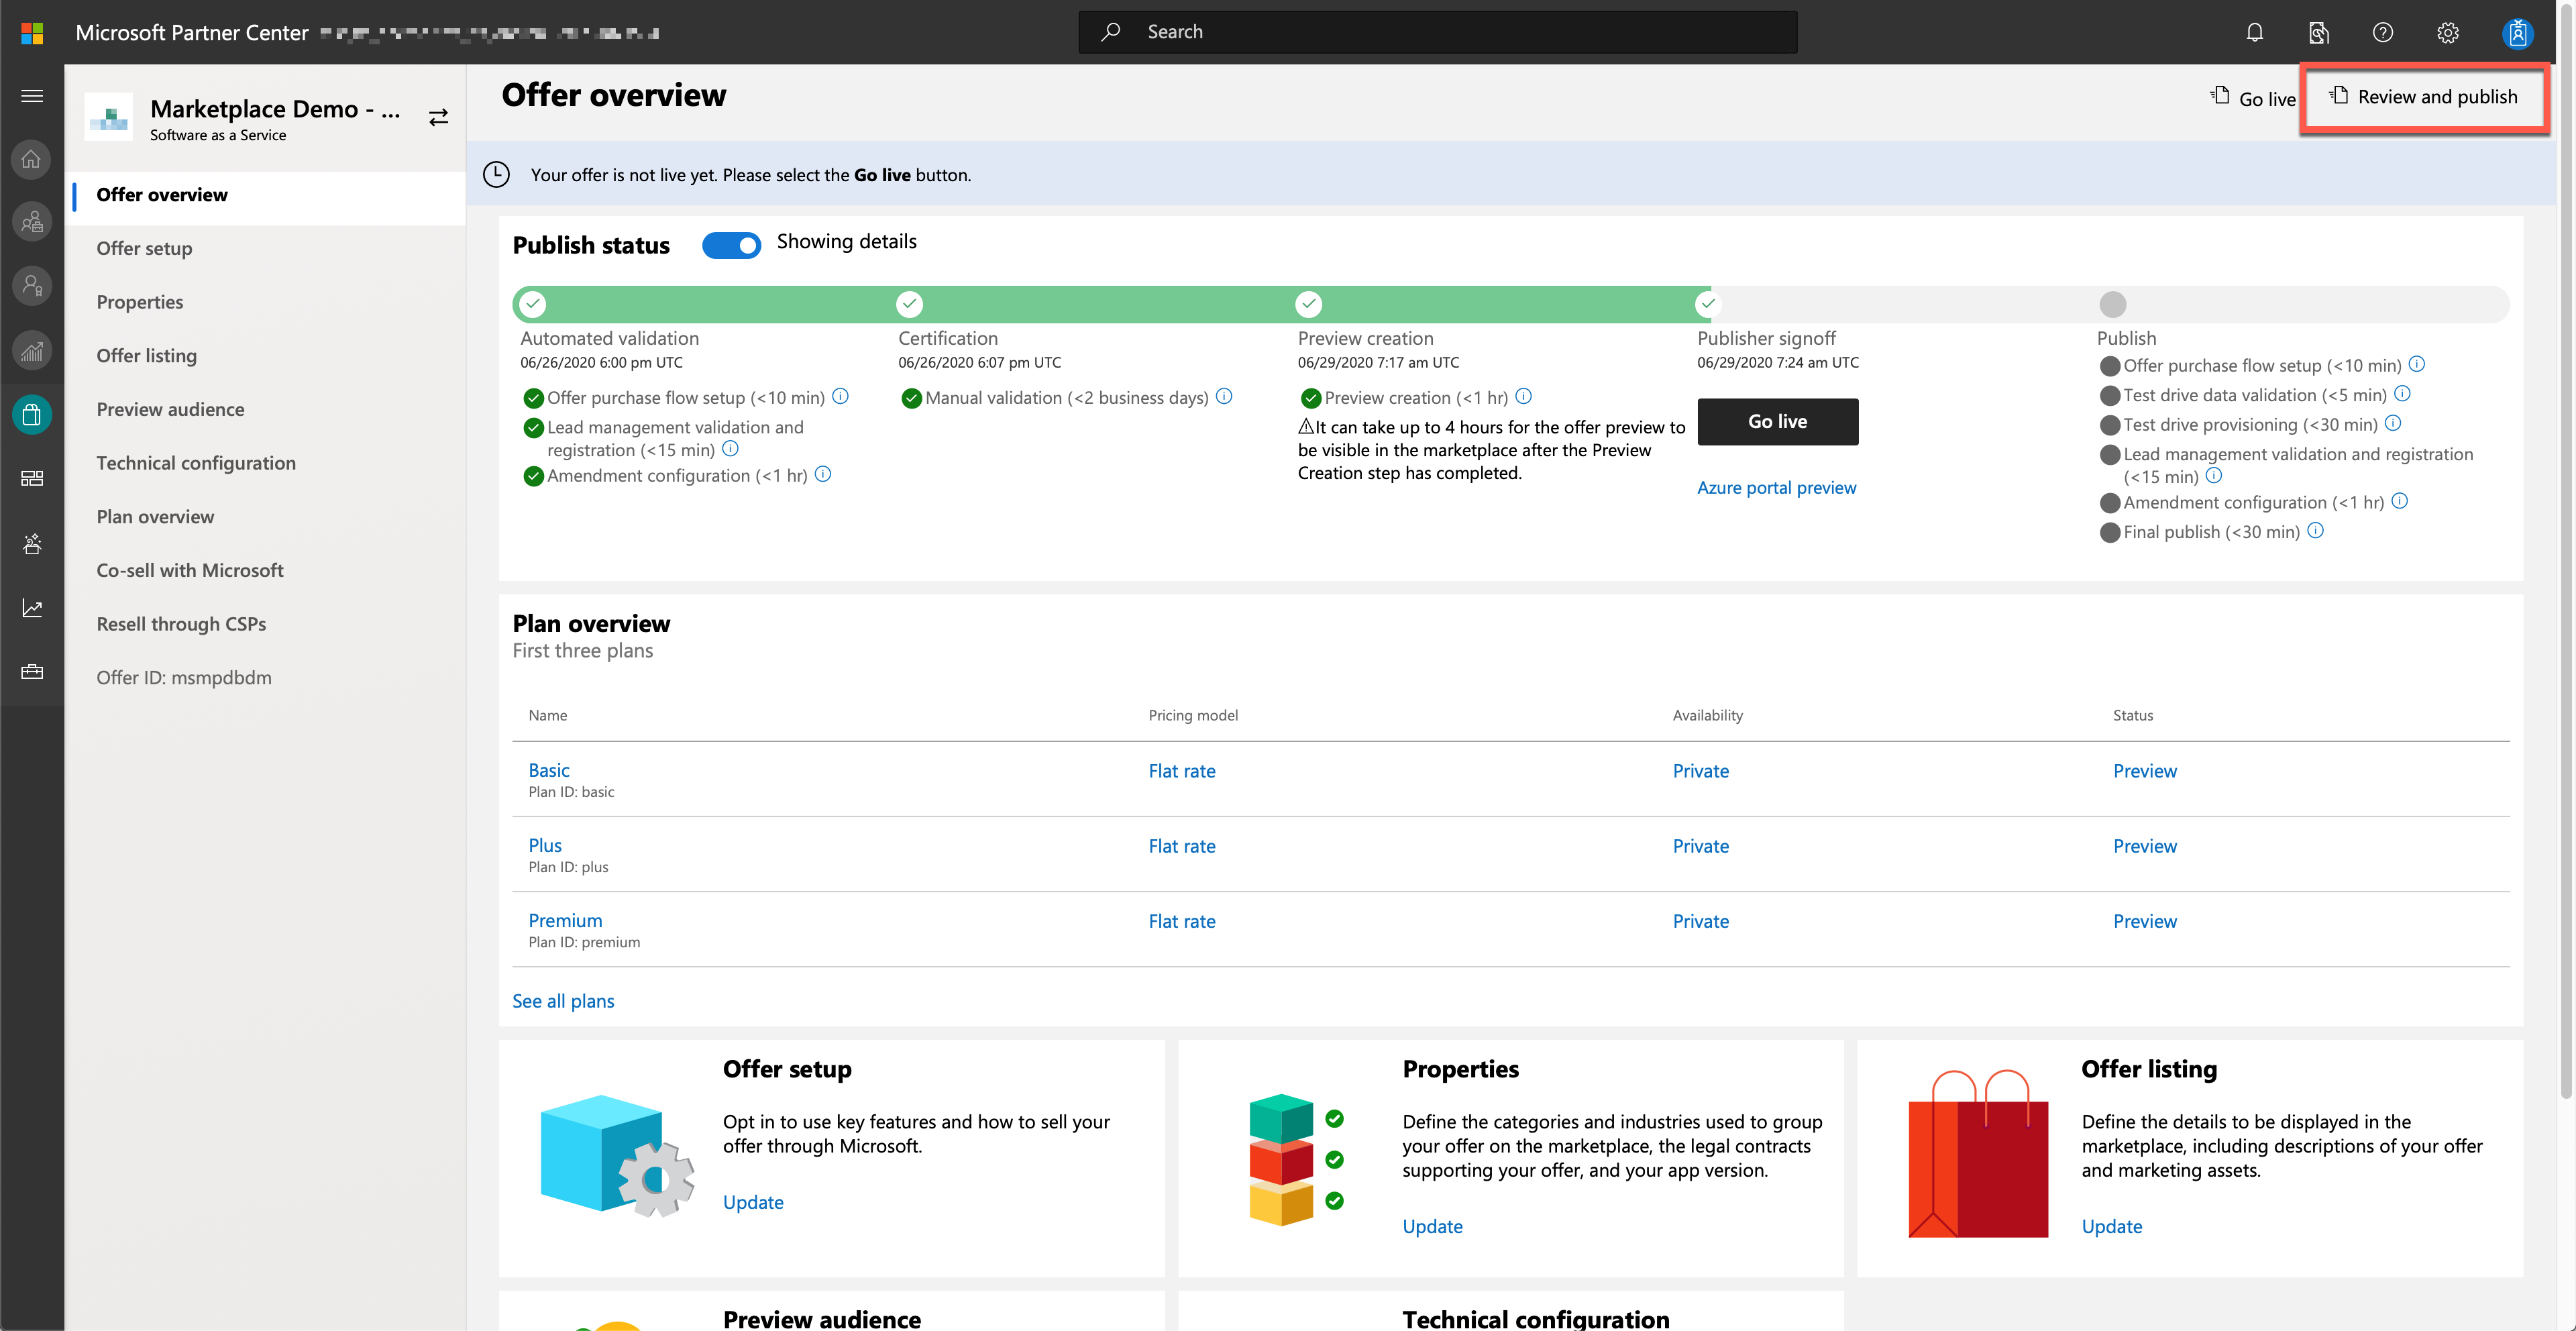Image resolution: width=2576 pixels, height=1331 pixels.
Task: Go to Resell through CSPs page
Action: [x=181, y=624]
